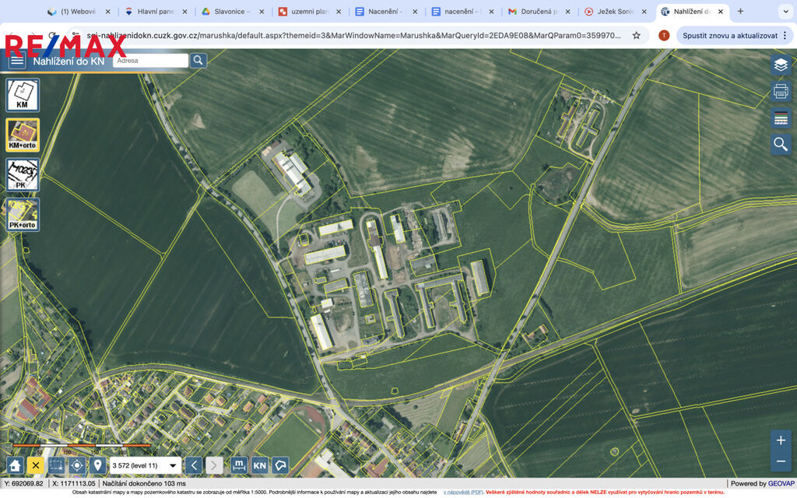Click the location pin marker tool
797x498 pixels.
click(x=97, y=465)
